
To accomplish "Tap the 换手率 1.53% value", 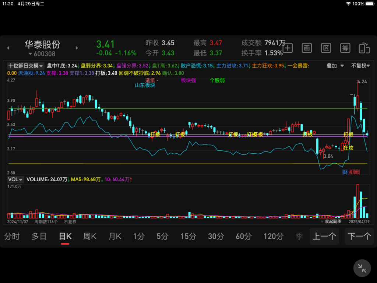I will click(274, 53).
